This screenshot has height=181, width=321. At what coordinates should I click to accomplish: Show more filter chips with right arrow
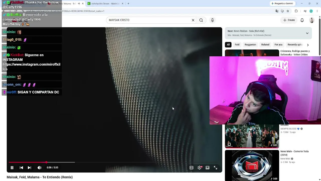pyautogui.click(x=308, y=45)
